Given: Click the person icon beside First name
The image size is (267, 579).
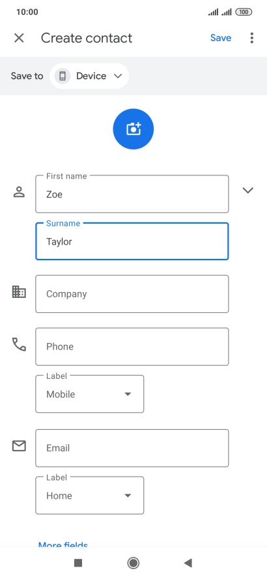Looking at the screenshot, I should [19, 192].
